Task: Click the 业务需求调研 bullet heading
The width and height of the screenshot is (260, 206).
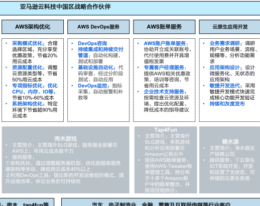Action: click(226, 43)
